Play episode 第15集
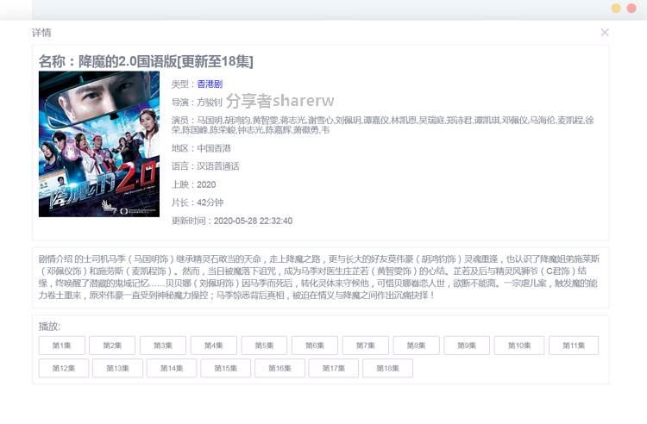 pyautogui.click(x=226, y=368)
